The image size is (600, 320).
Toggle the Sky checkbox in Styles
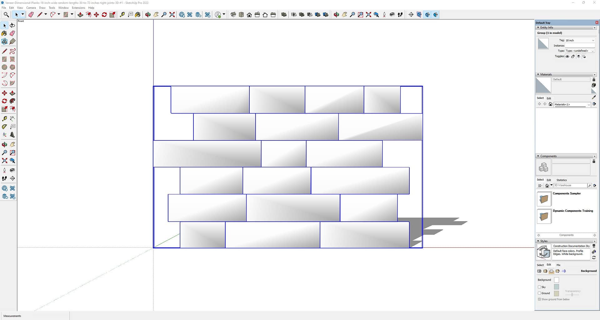(x=539, y=287)
